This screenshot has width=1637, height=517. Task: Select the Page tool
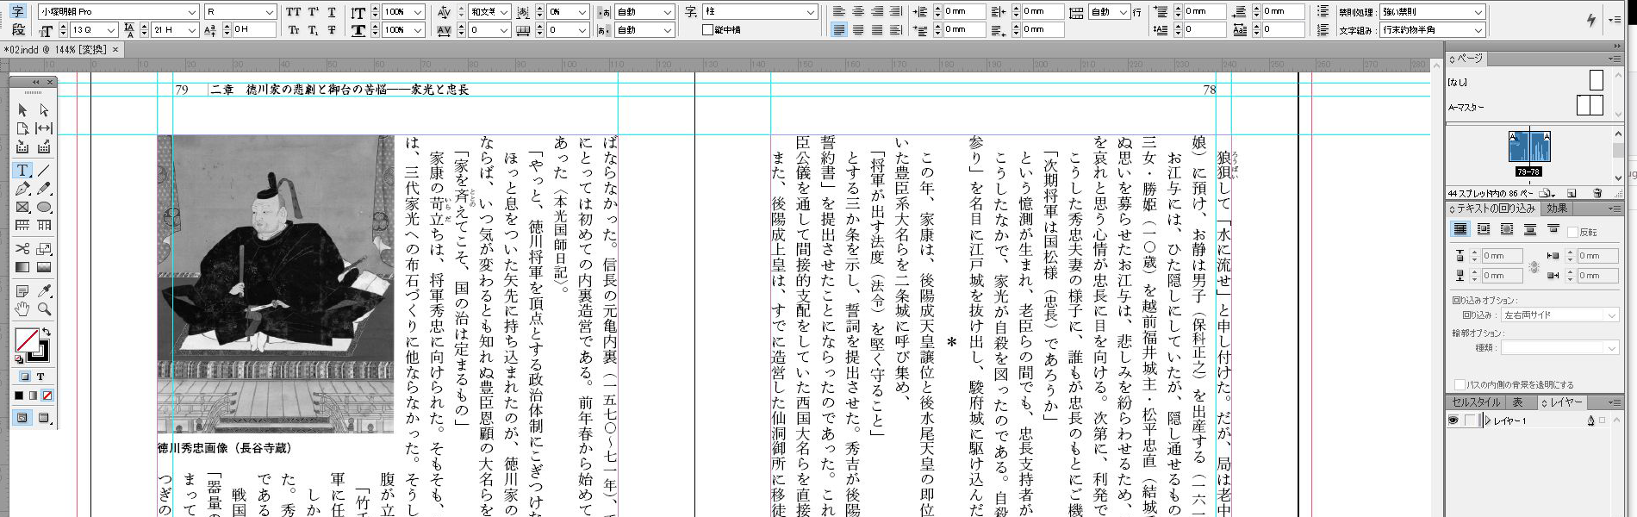[x=22, y=128]
